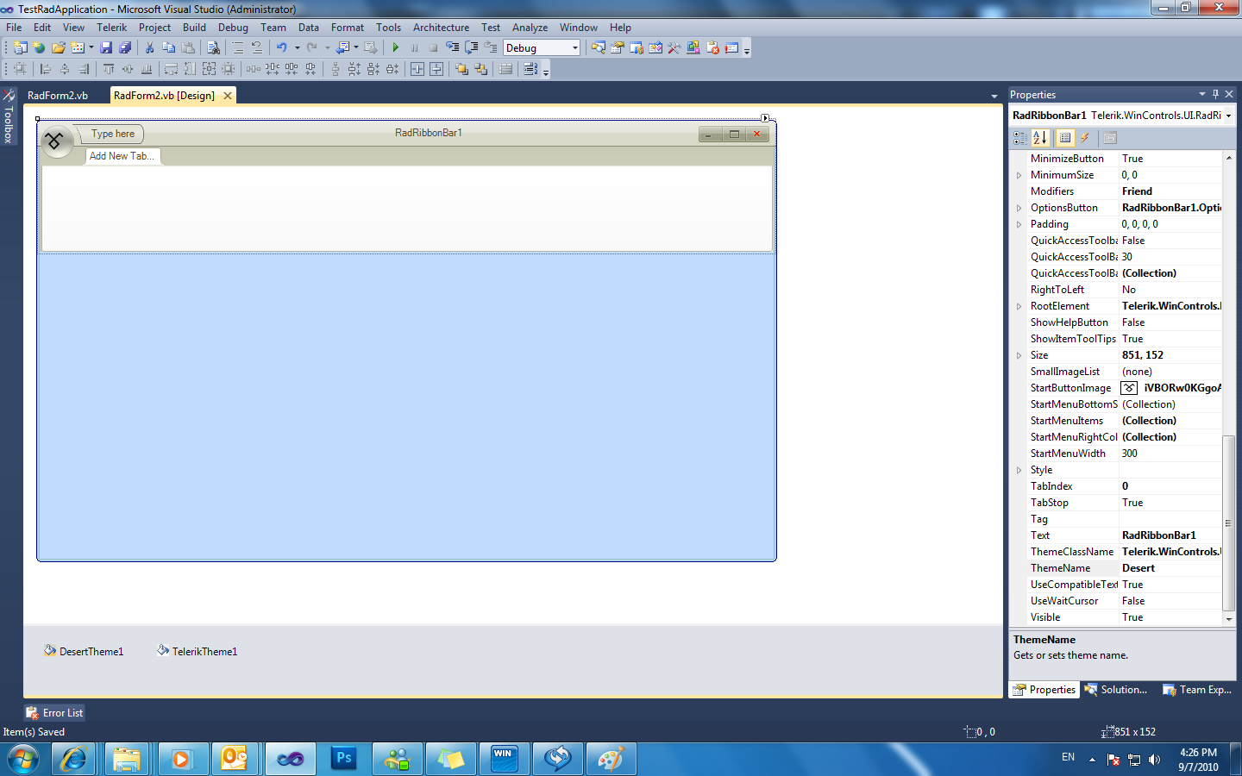Open the Properties Window toolbar icon
The width and height of the screenshot is (1242, 776).
618,48
